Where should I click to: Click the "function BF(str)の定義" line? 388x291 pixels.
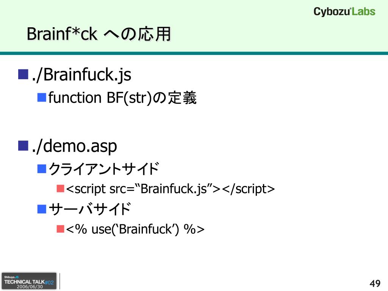pyautogui.click(x=122, y=97)
